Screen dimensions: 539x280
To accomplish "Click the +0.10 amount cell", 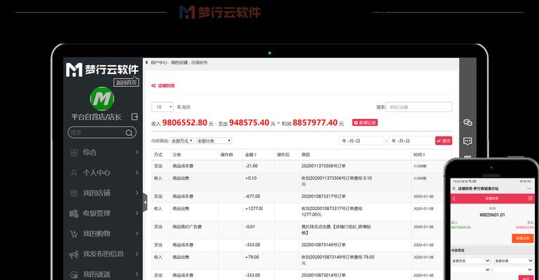I will point(251,178).
